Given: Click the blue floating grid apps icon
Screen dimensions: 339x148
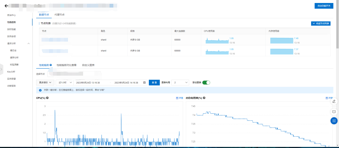Looking at the screenshot, I should click(x=334, y=121).
